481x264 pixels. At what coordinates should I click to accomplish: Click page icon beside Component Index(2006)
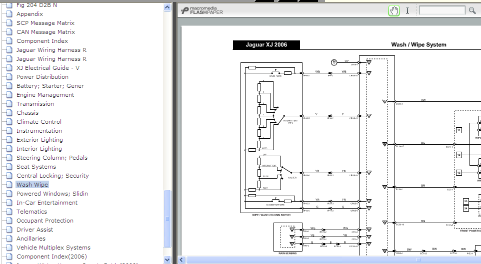[x=10, y=257]
